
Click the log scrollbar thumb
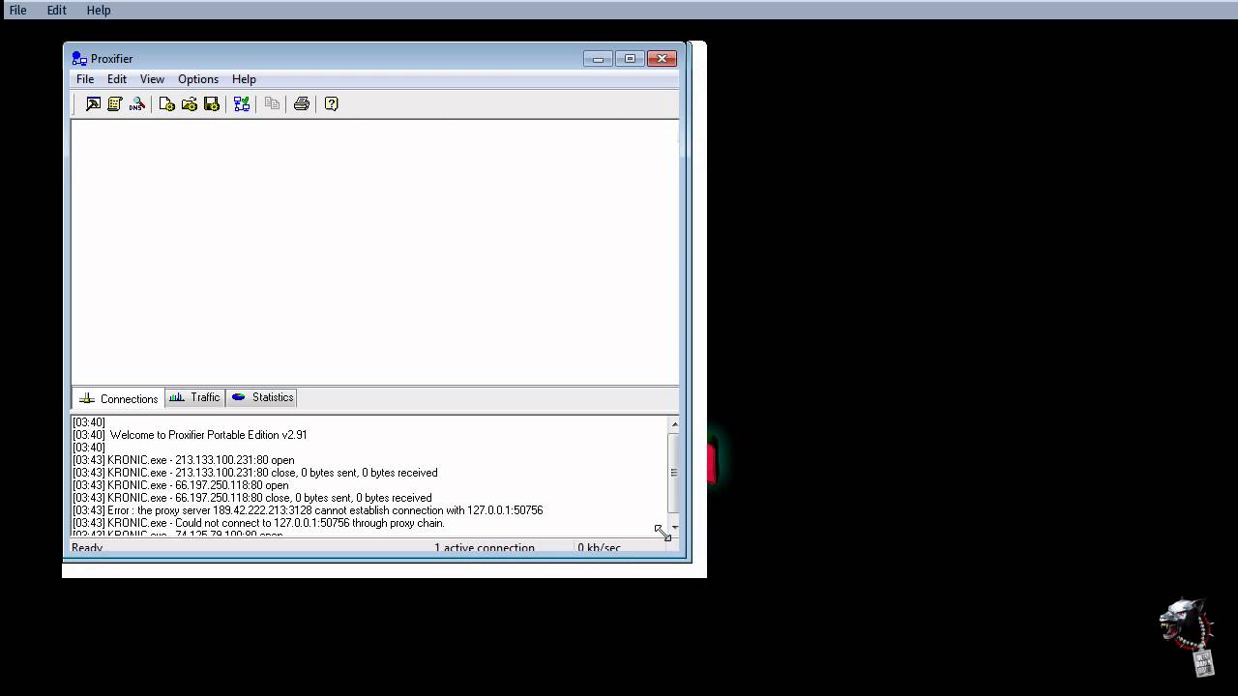point(674,472)
